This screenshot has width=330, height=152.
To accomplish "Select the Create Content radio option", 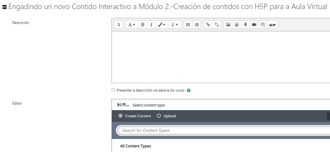I will (x=121, y=116).
